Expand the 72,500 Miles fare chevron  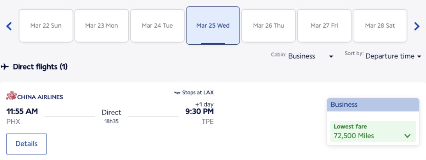pyautogui.click(x=408, y=136)
